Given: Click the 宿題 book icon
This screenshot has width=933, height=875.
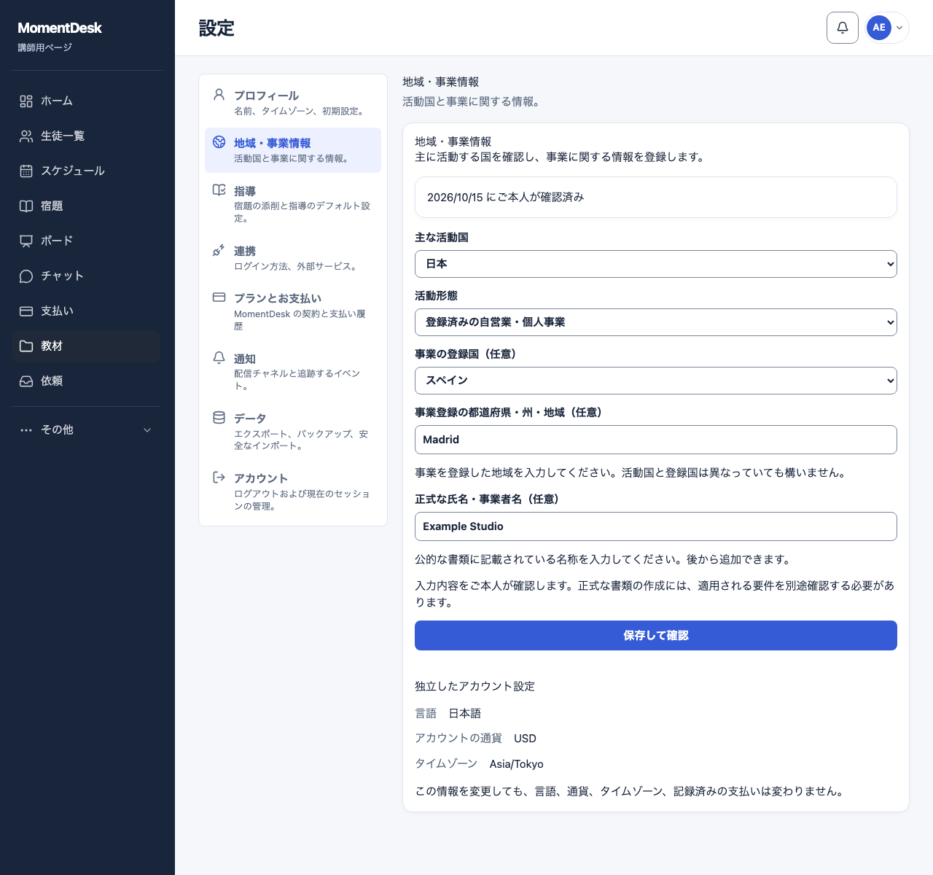Looking at the screenshot, I should pos(26,206).
